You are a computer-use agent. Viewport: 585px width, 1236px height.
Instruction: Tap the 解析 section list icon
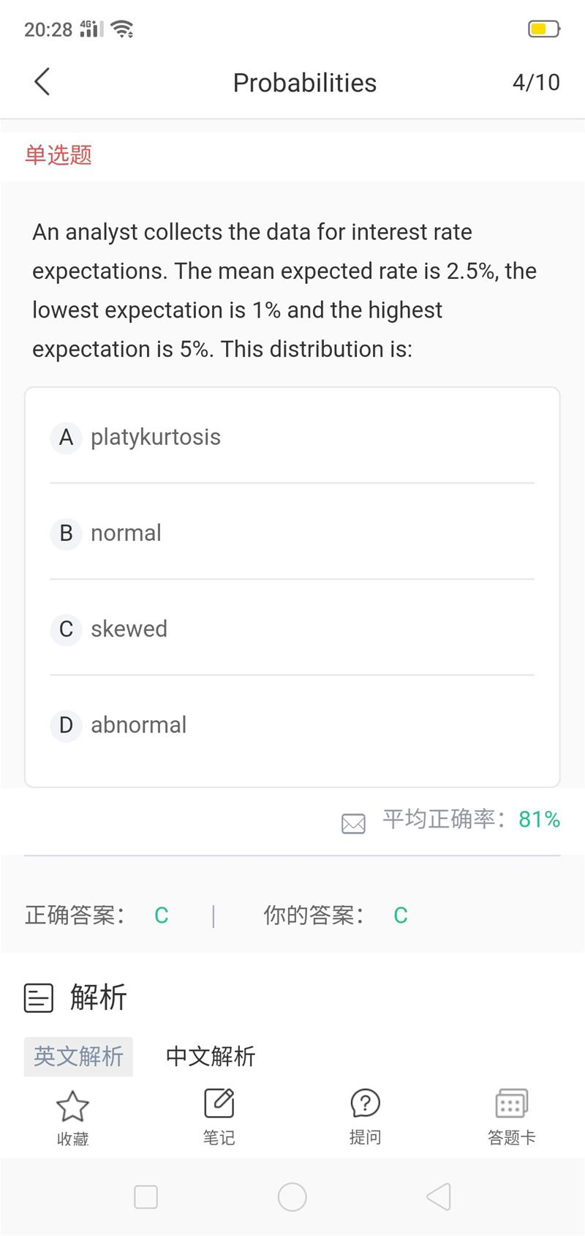coord(39,997)
